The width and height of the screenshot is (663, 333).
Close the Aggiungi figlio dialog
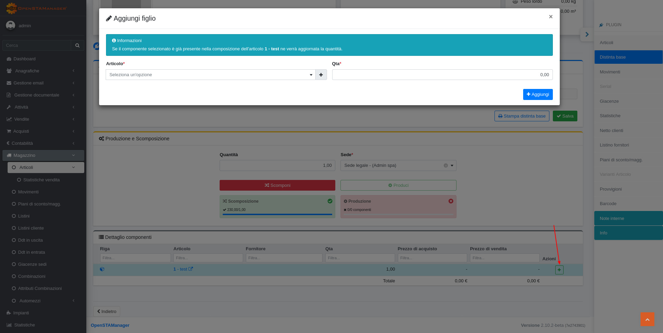(550, 17)
